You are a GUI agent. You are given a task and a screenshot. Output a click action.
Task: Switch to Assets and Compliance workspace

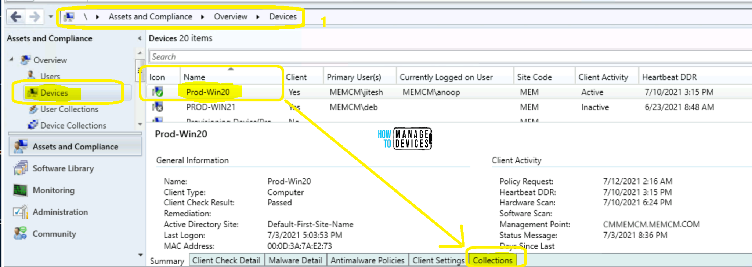[75, 147]
